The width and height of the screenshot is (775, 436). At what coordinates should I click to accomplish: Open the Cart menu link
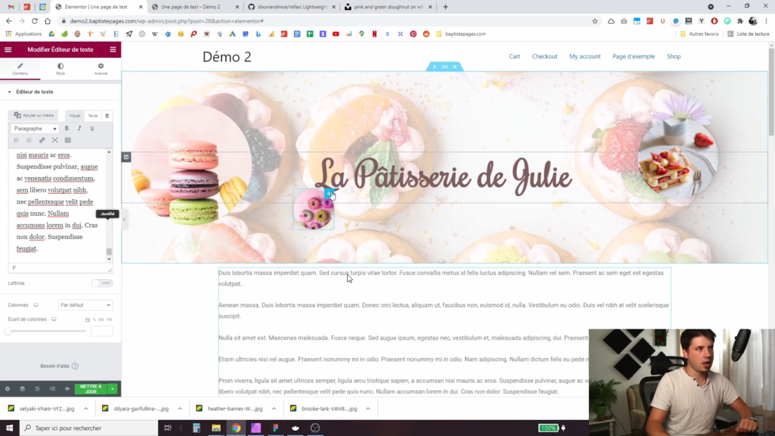(x=514, y=56)
